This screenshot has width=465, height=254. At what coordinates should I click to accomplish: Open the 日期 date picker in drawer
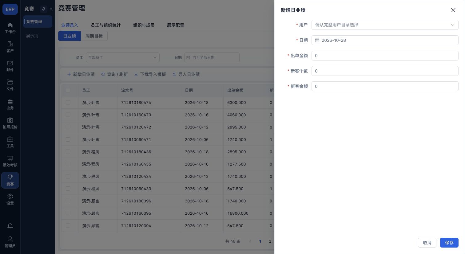[x=385, y=40]
